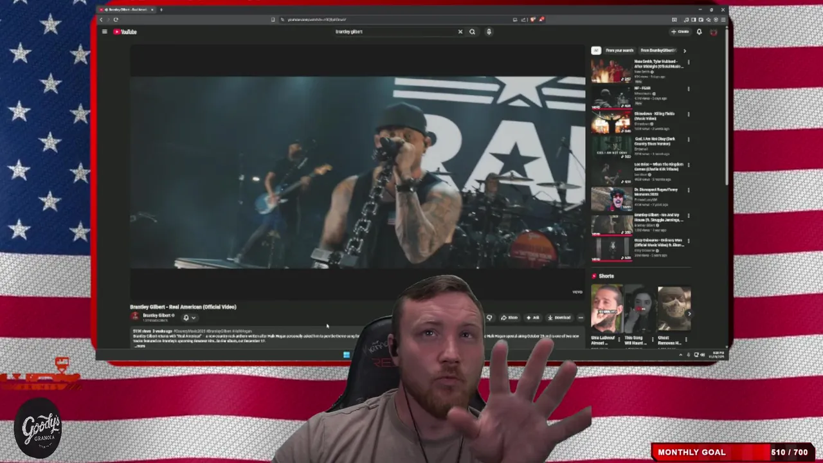The width and height of the screenshot is (823, 463).
Task: Open When The Kingdom Comes video title
Action: (658, 167)
